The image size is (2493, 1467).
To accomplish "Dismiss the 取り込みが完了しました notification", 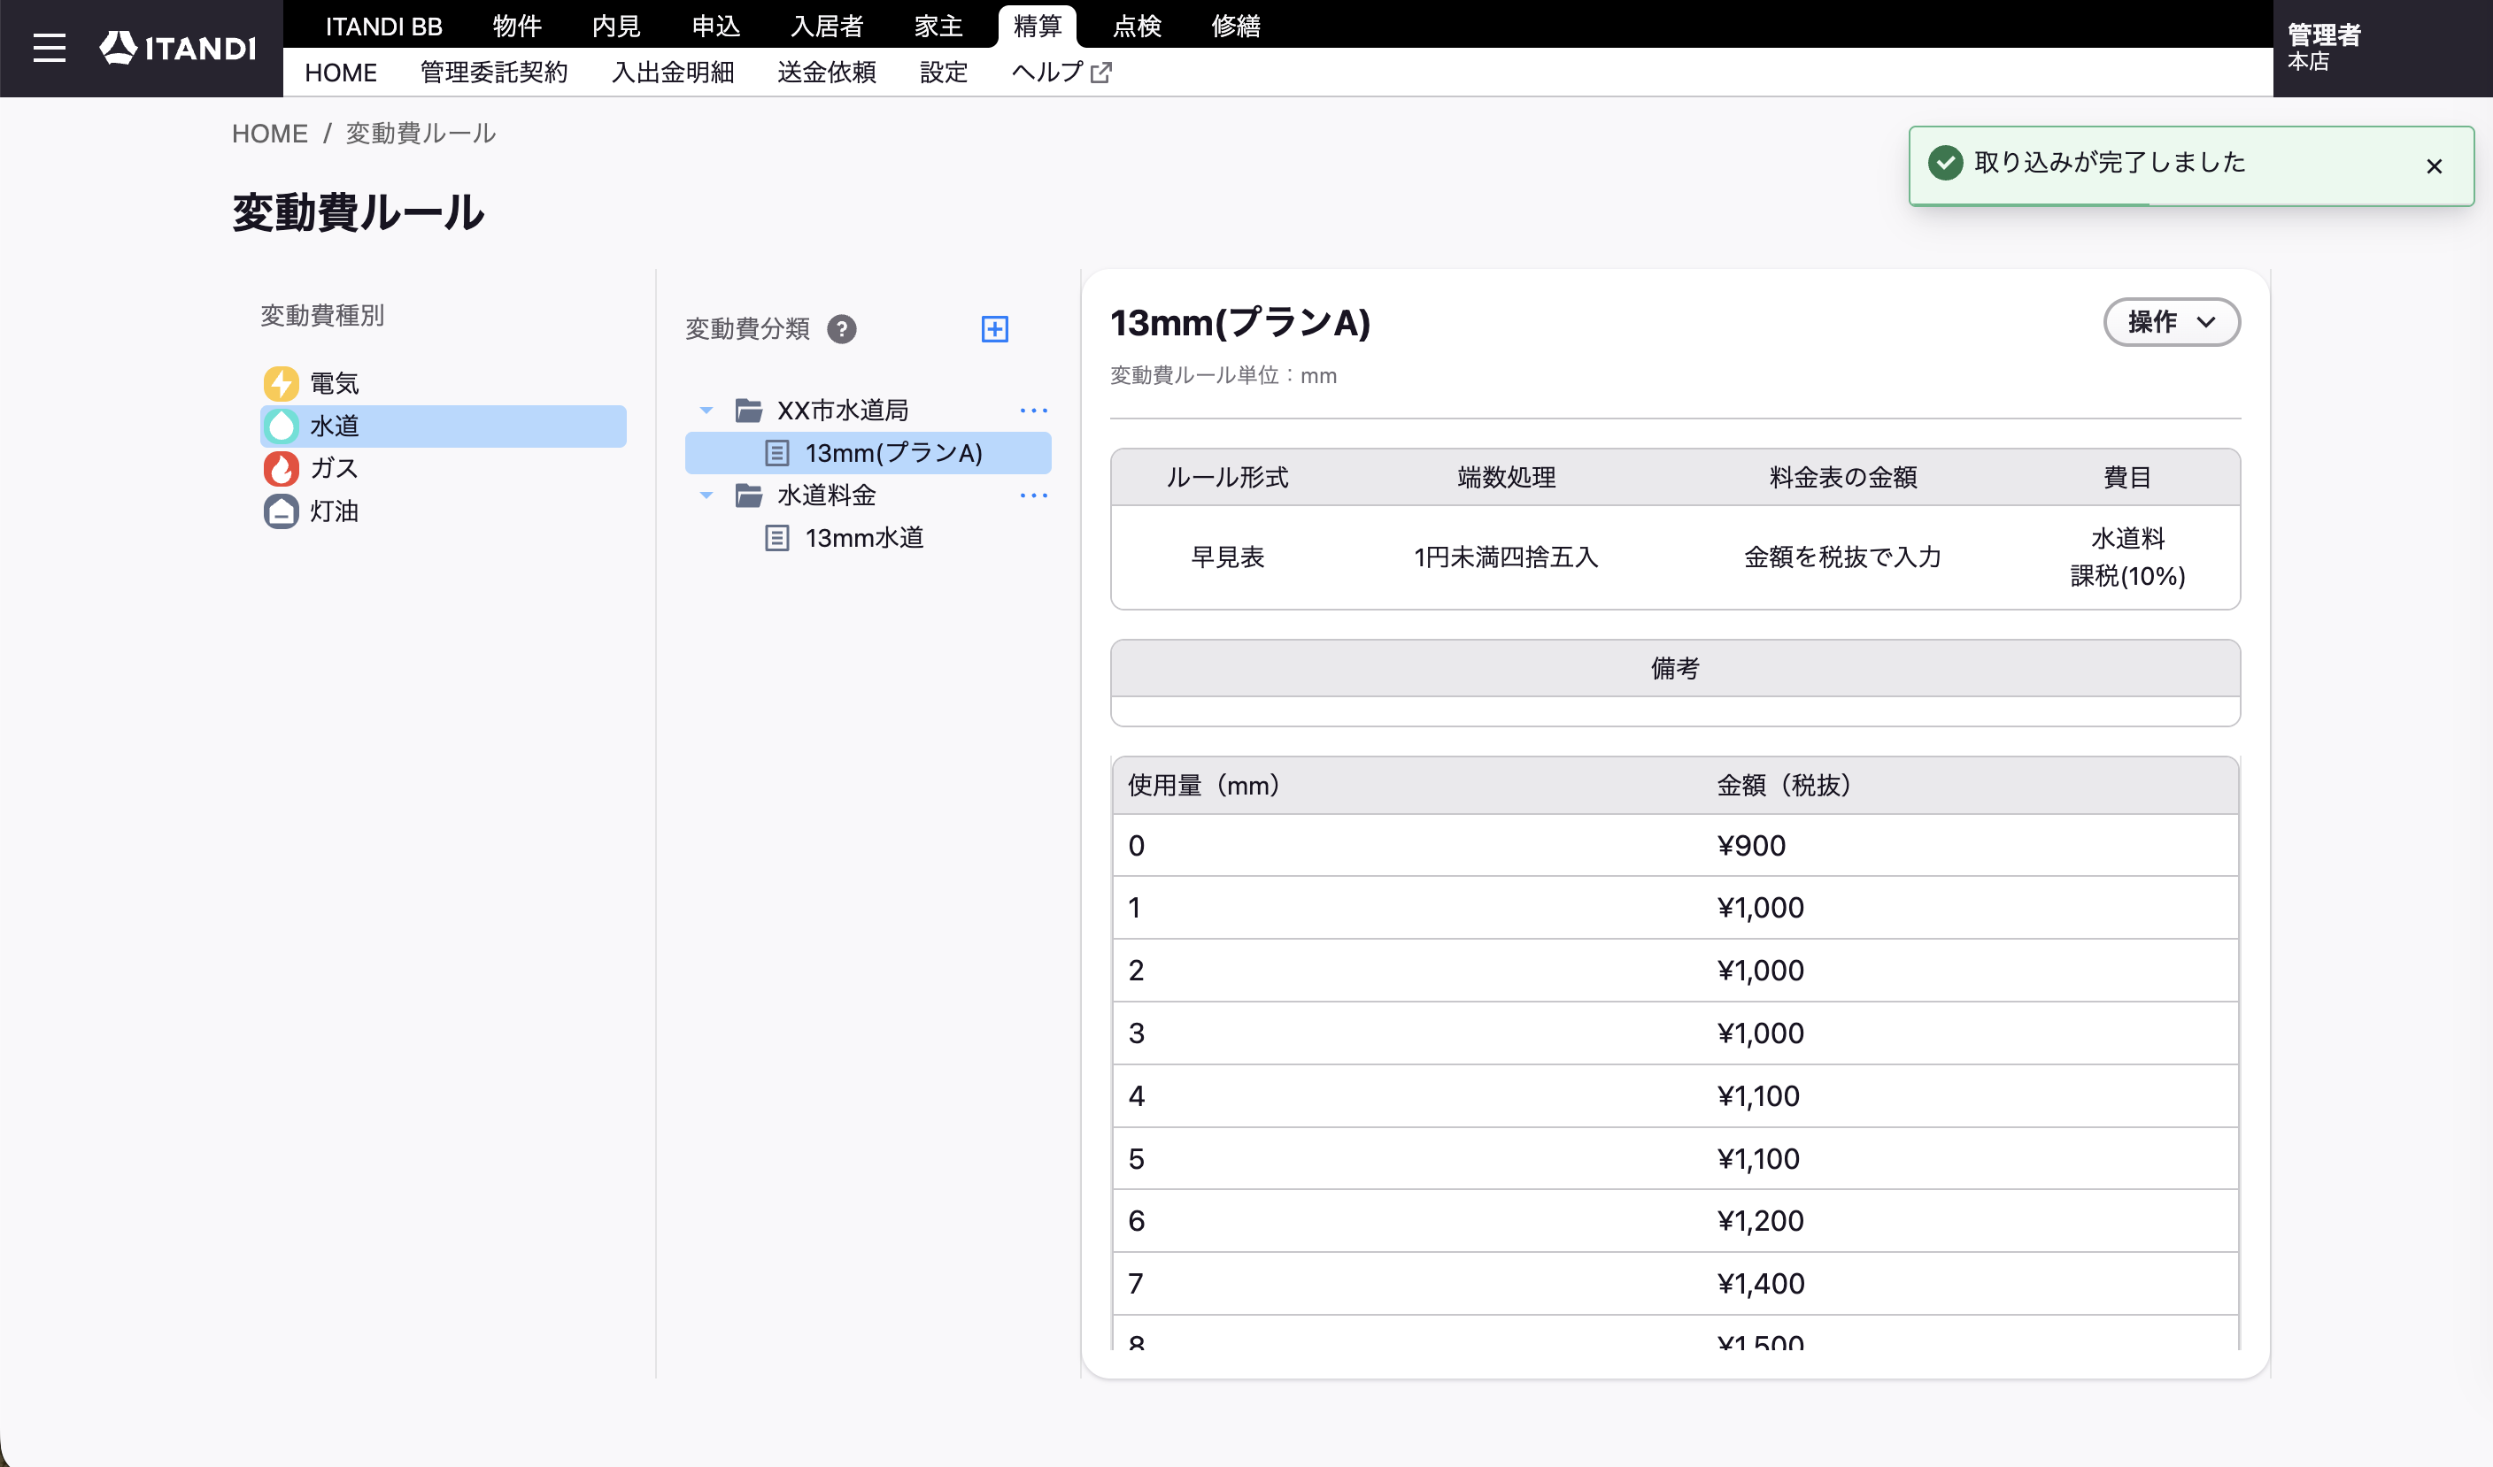I will tap(2434, 166).
